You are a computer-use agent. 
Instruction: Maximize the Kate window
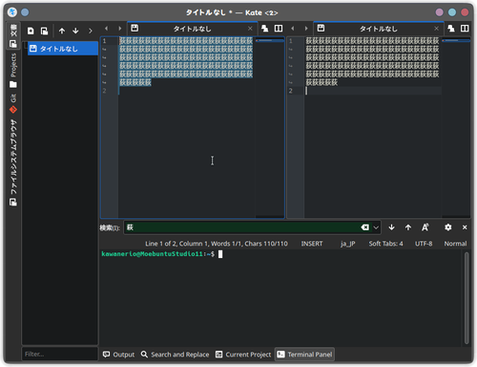coord(452,12)
